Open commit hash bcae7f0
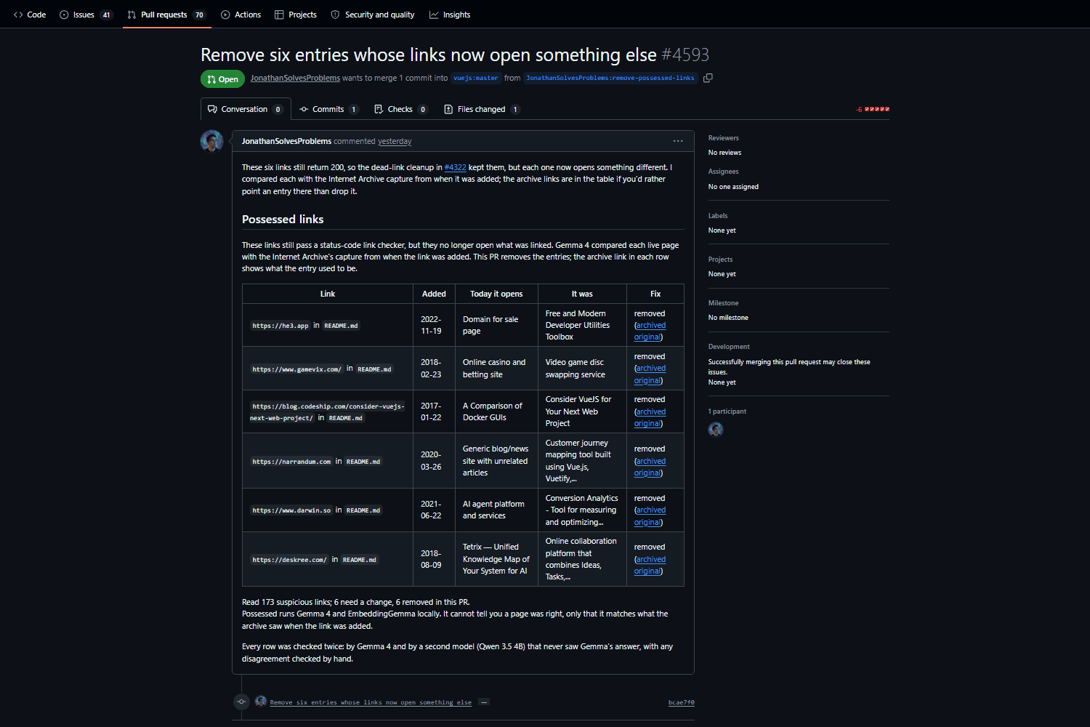This screenshot has height=727, width=1090. coord(681,702)
